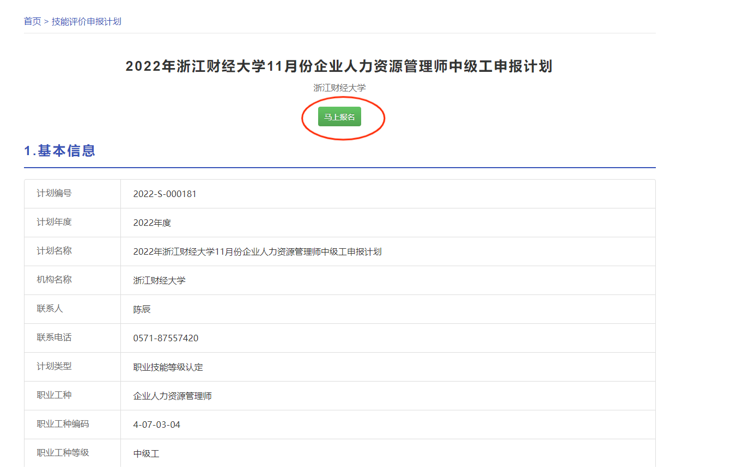Click the 计划名称 label cell
This screenshot has width=743, height=467.
pos(72,251)
